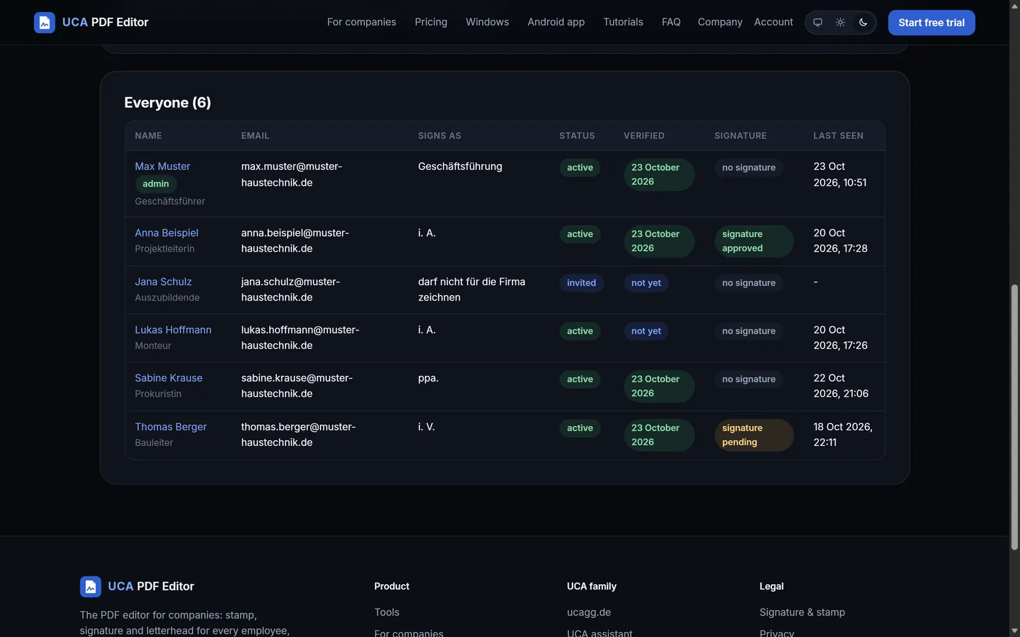Open Anna Beispiel's profile link

pos(166,233)
